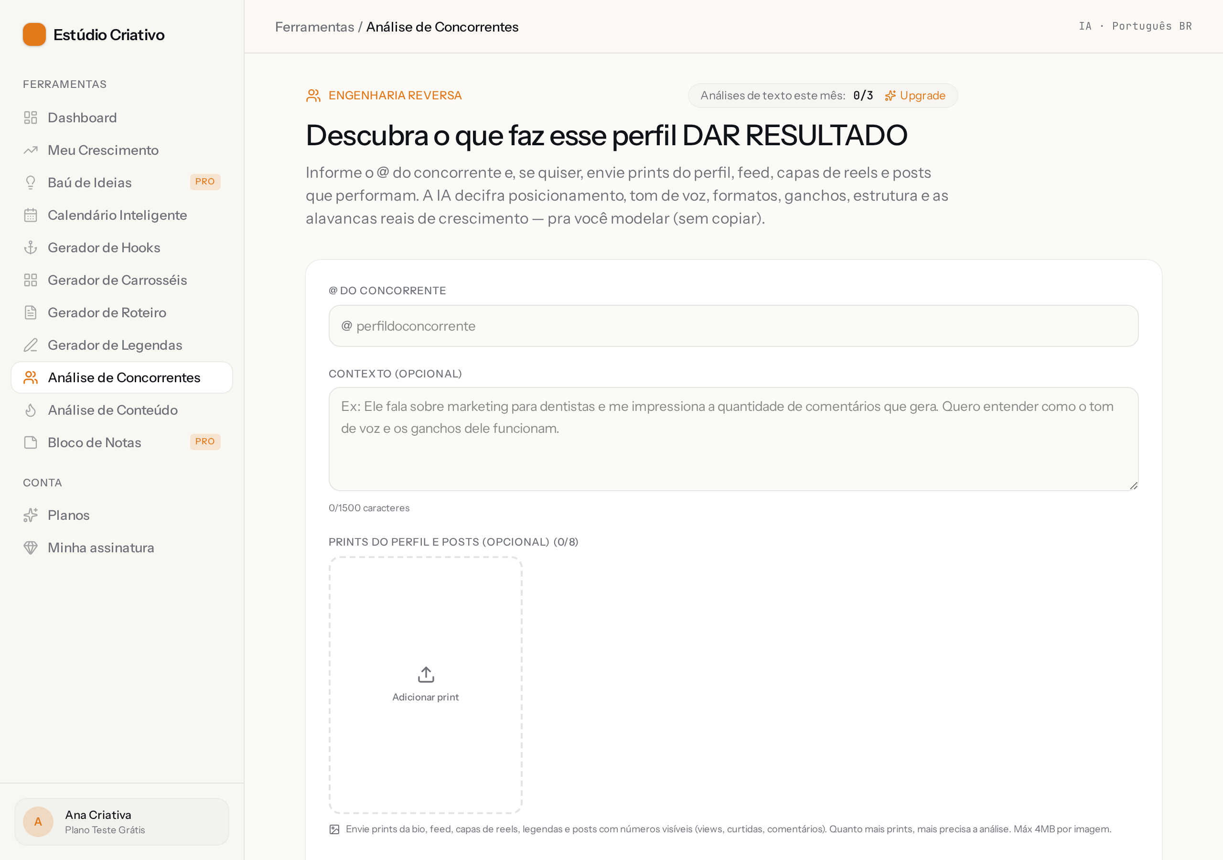Open the Planos page
This screenshot has height=860, width=1223.
(122, 515)
